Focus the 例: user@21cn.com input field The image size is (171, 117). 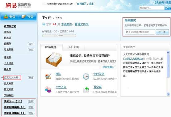pos(140,32)
